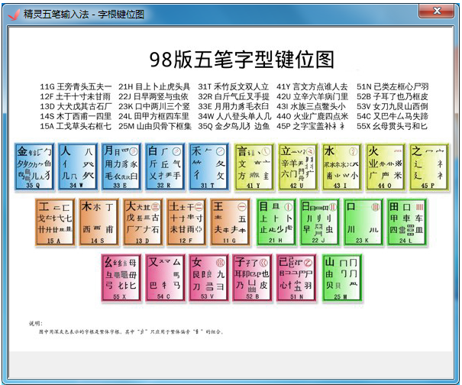Click the 田 key card labeled 24 L

click(x=407, y=222)
